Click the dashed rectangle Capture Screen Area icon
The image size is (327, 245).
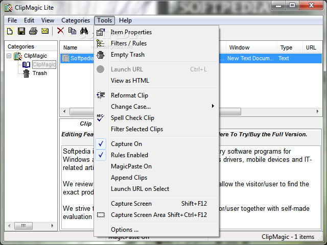coord(101,214)
